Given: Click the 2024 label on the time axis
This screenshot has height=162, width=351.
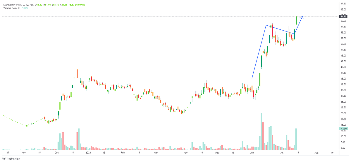Looking at the screenshot, I should [x=88, y=152].
